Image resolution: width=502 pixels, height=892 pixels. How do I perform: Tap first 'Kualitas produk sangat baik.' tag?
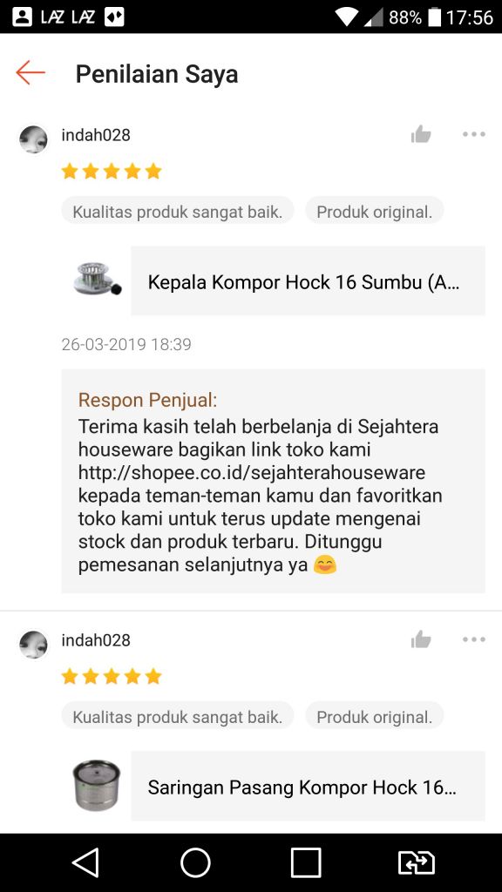tap(178, 212)
